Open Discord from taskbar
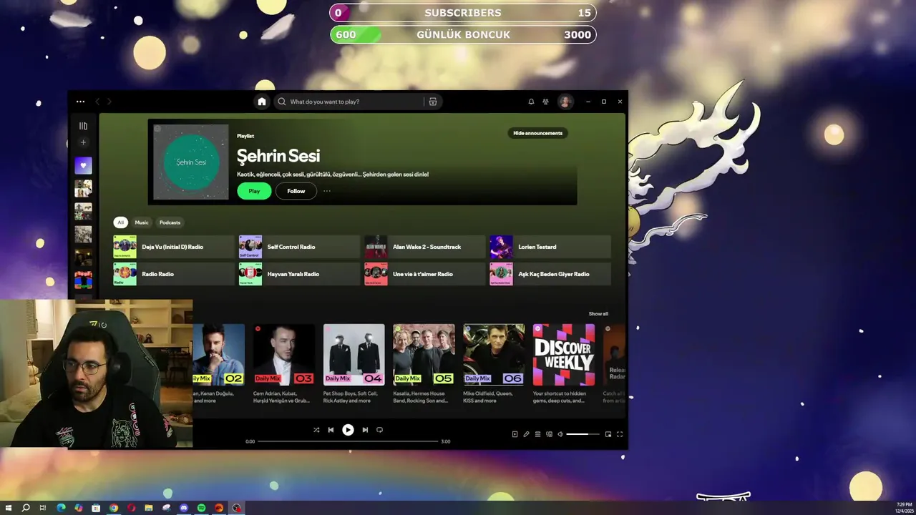 coord(184,508)
